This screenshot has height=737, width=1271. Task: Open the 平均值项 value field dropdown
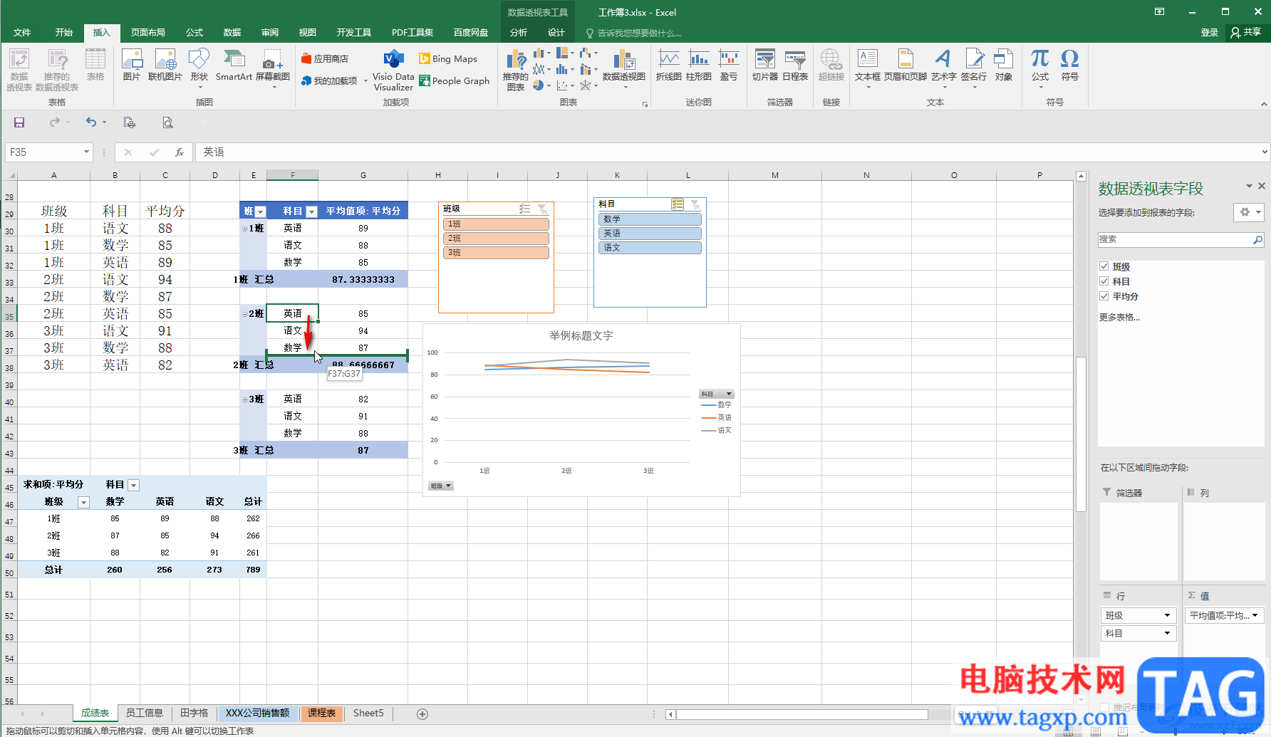click(1255, 615)
